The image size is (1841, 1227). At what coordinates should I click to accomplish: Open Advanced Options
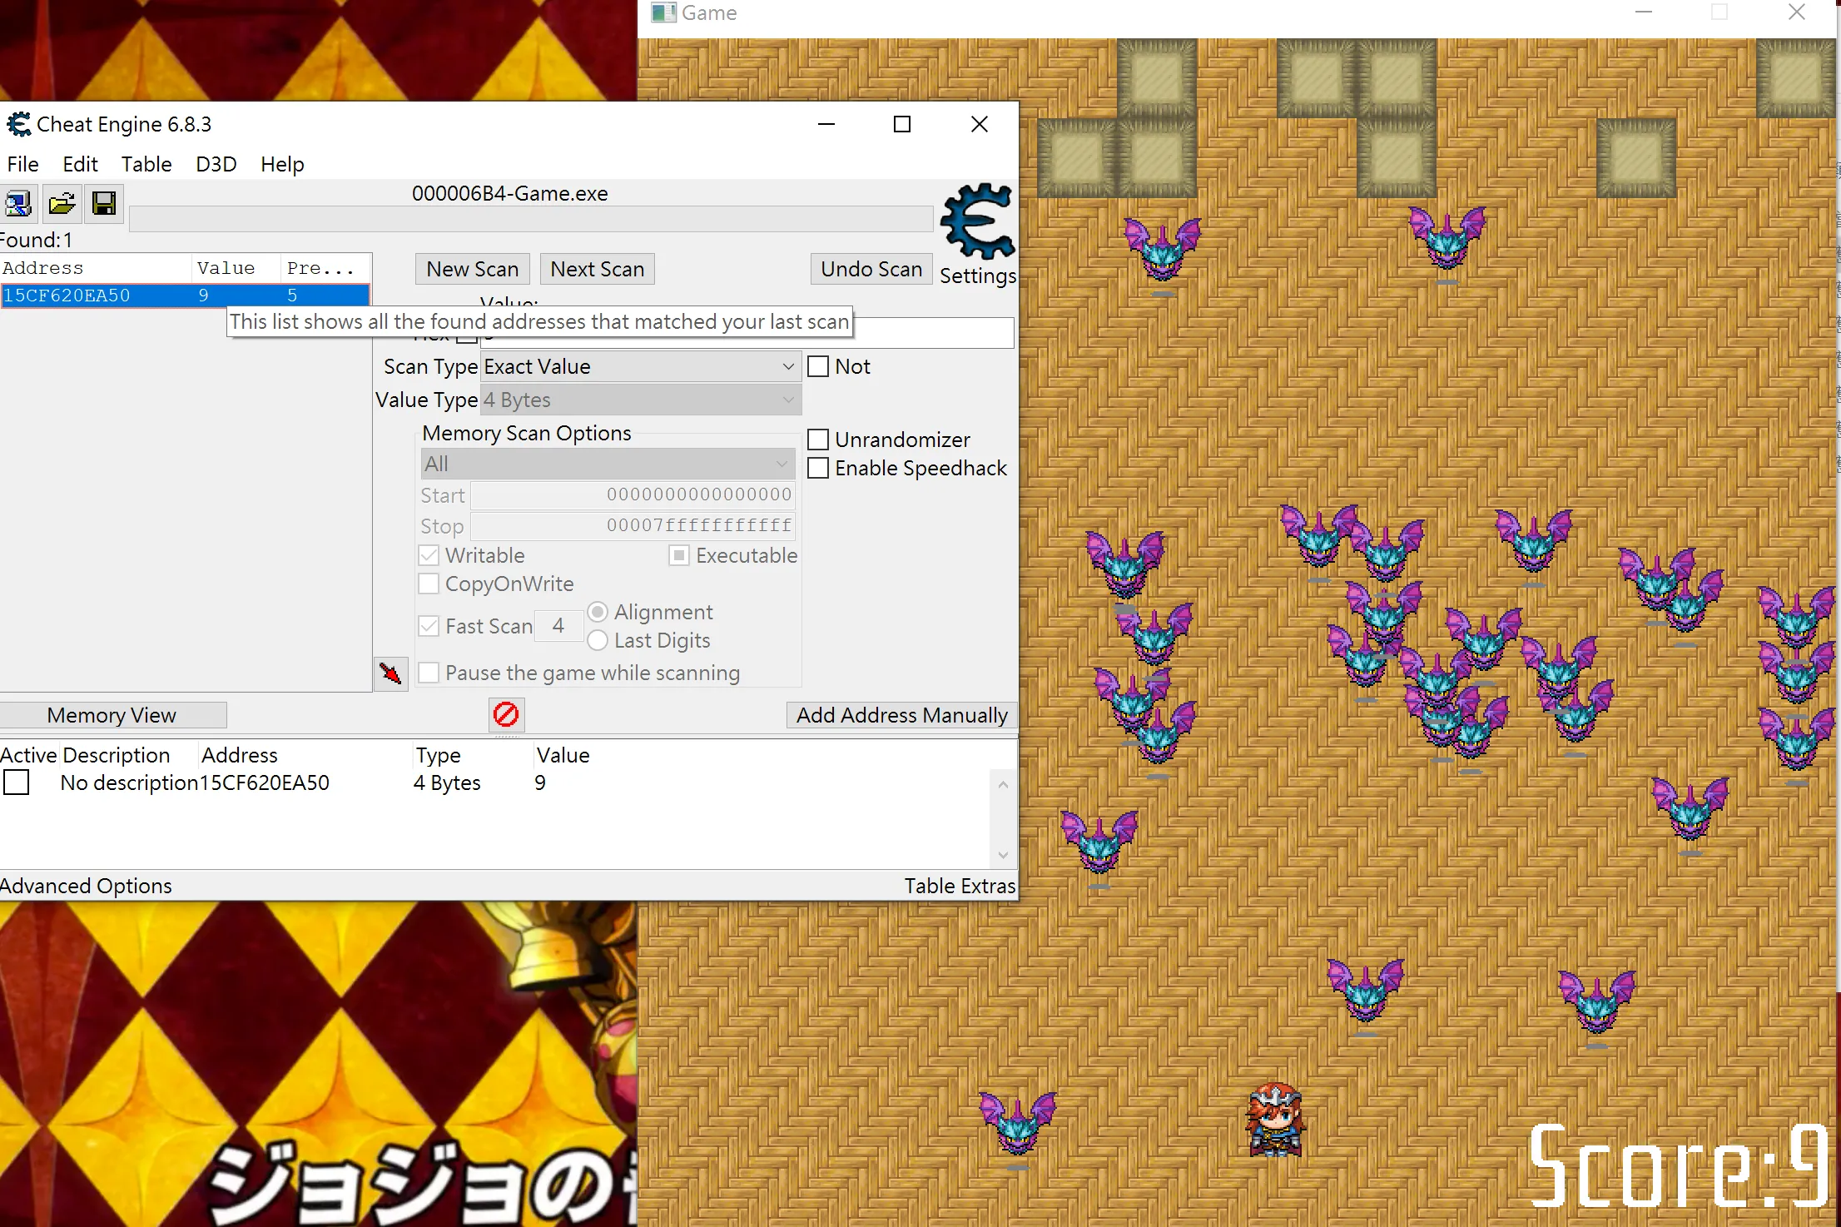point(86,886)
